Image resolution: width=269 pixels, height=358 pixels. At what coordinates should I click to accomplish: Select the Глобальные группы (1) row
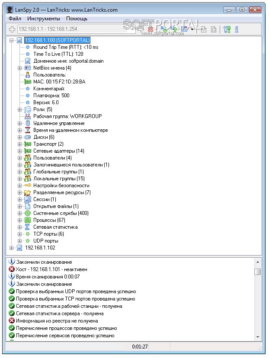click(58, 172)
